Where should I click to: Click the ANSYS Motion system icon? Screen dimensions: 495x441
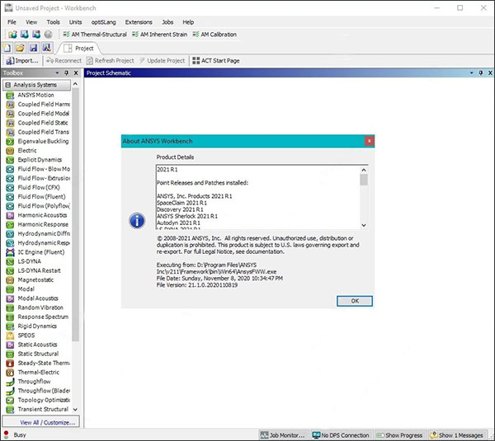10,95
